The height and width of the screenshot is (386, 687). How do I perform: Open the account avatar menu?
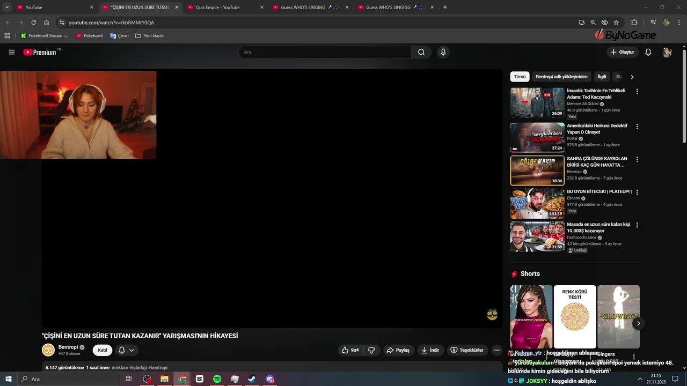click(667, 52)
